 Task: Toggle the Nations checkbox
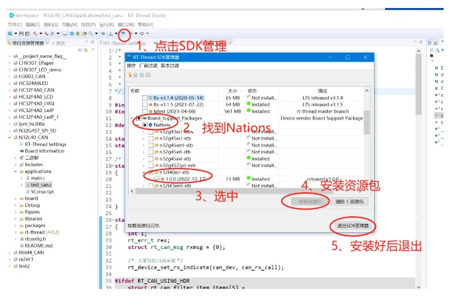pyautogui.click(x=145, y=125)
